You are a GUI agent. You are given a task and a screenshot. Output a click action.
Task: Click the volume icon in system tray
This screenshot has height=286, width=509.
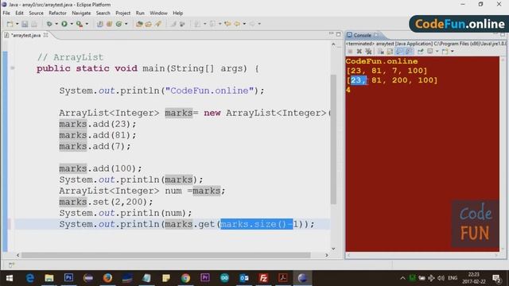[x=441, y=278]
